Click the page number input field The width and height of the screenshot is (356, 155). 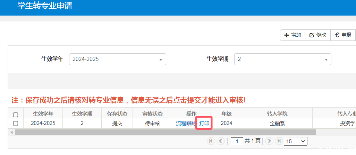tap(237, 141)
